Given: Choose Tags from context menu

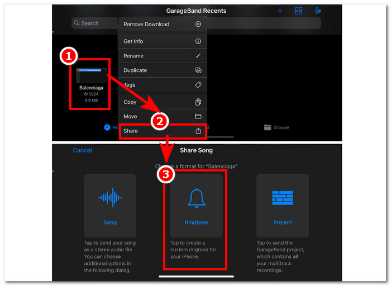Looking at the screenshot, I should [x=163, y=85].
